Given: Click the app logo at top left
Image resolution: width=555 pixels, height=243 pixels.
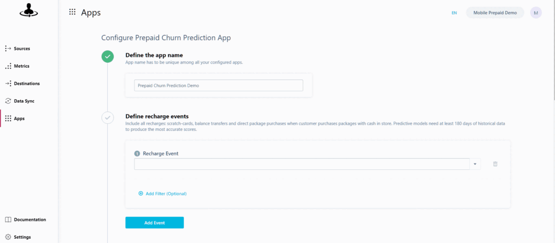Looking at the screenshot, I should click(x=29, y=11).
